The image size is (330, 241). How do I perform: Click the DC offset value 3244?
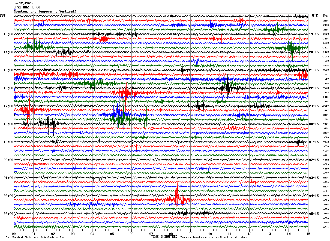point(326,227)
